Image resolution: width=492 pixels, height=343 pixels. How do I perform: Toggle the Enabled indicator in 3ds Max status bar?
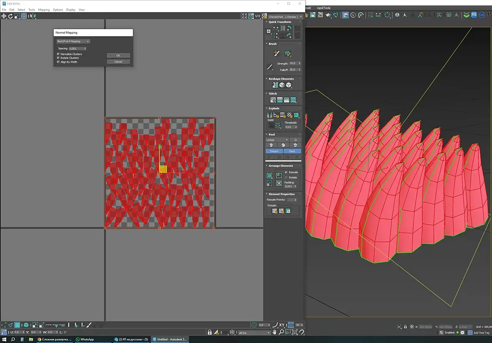tap(457, 333)
